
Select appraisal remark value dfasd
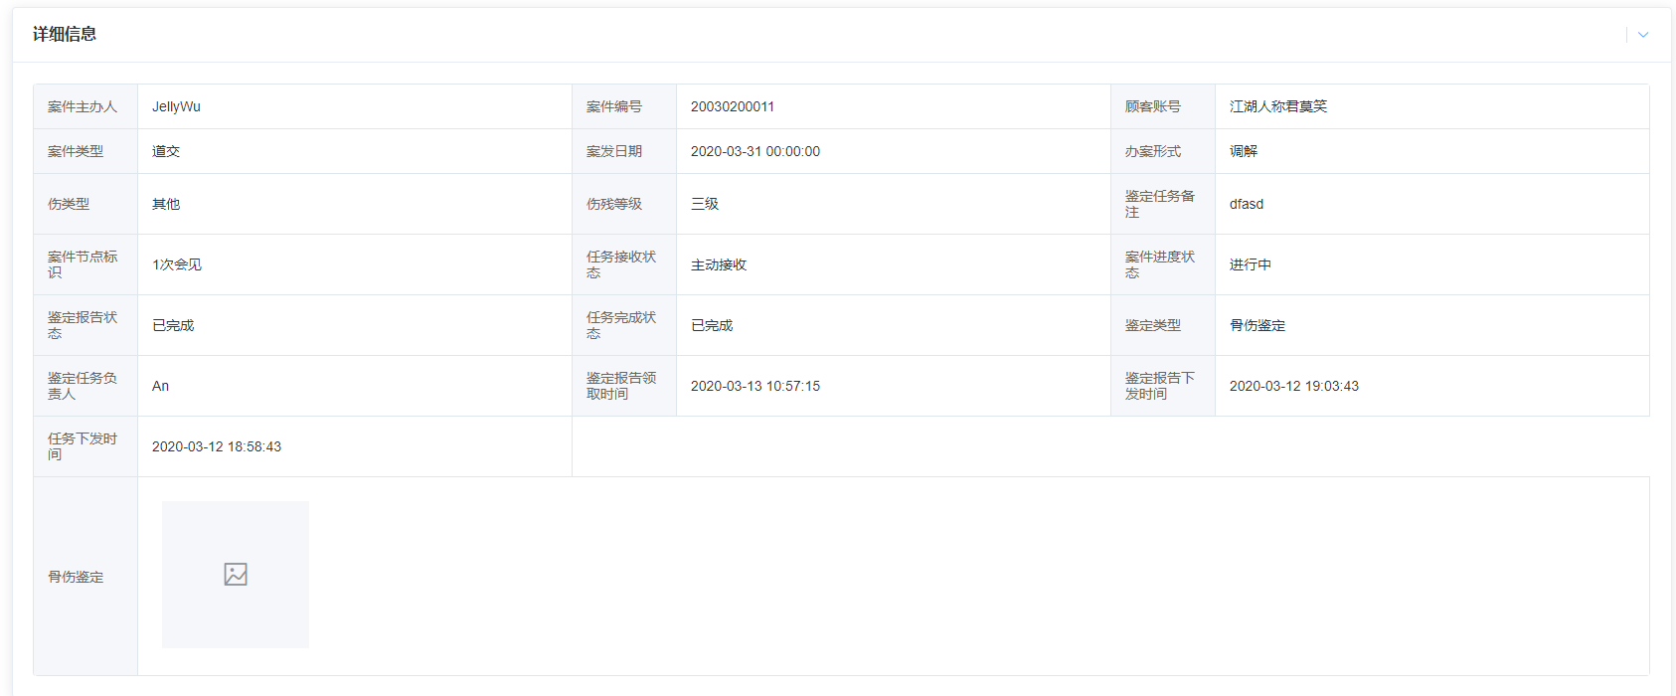1247,204
